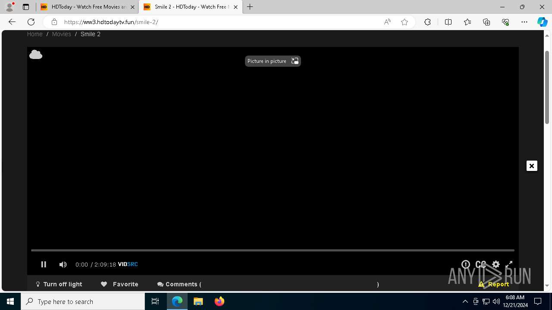The width and height of the screenshot is (552, 310).
Task: Open Browser essentials
Action: [505, 22]
